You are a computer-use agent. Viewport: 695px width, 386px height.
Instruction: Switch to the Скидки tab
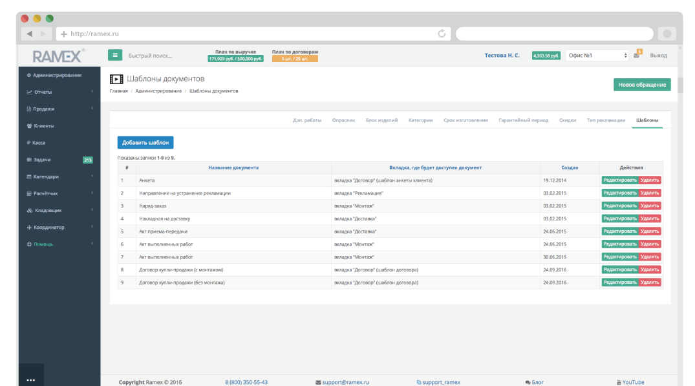click(x=568, y=120)
